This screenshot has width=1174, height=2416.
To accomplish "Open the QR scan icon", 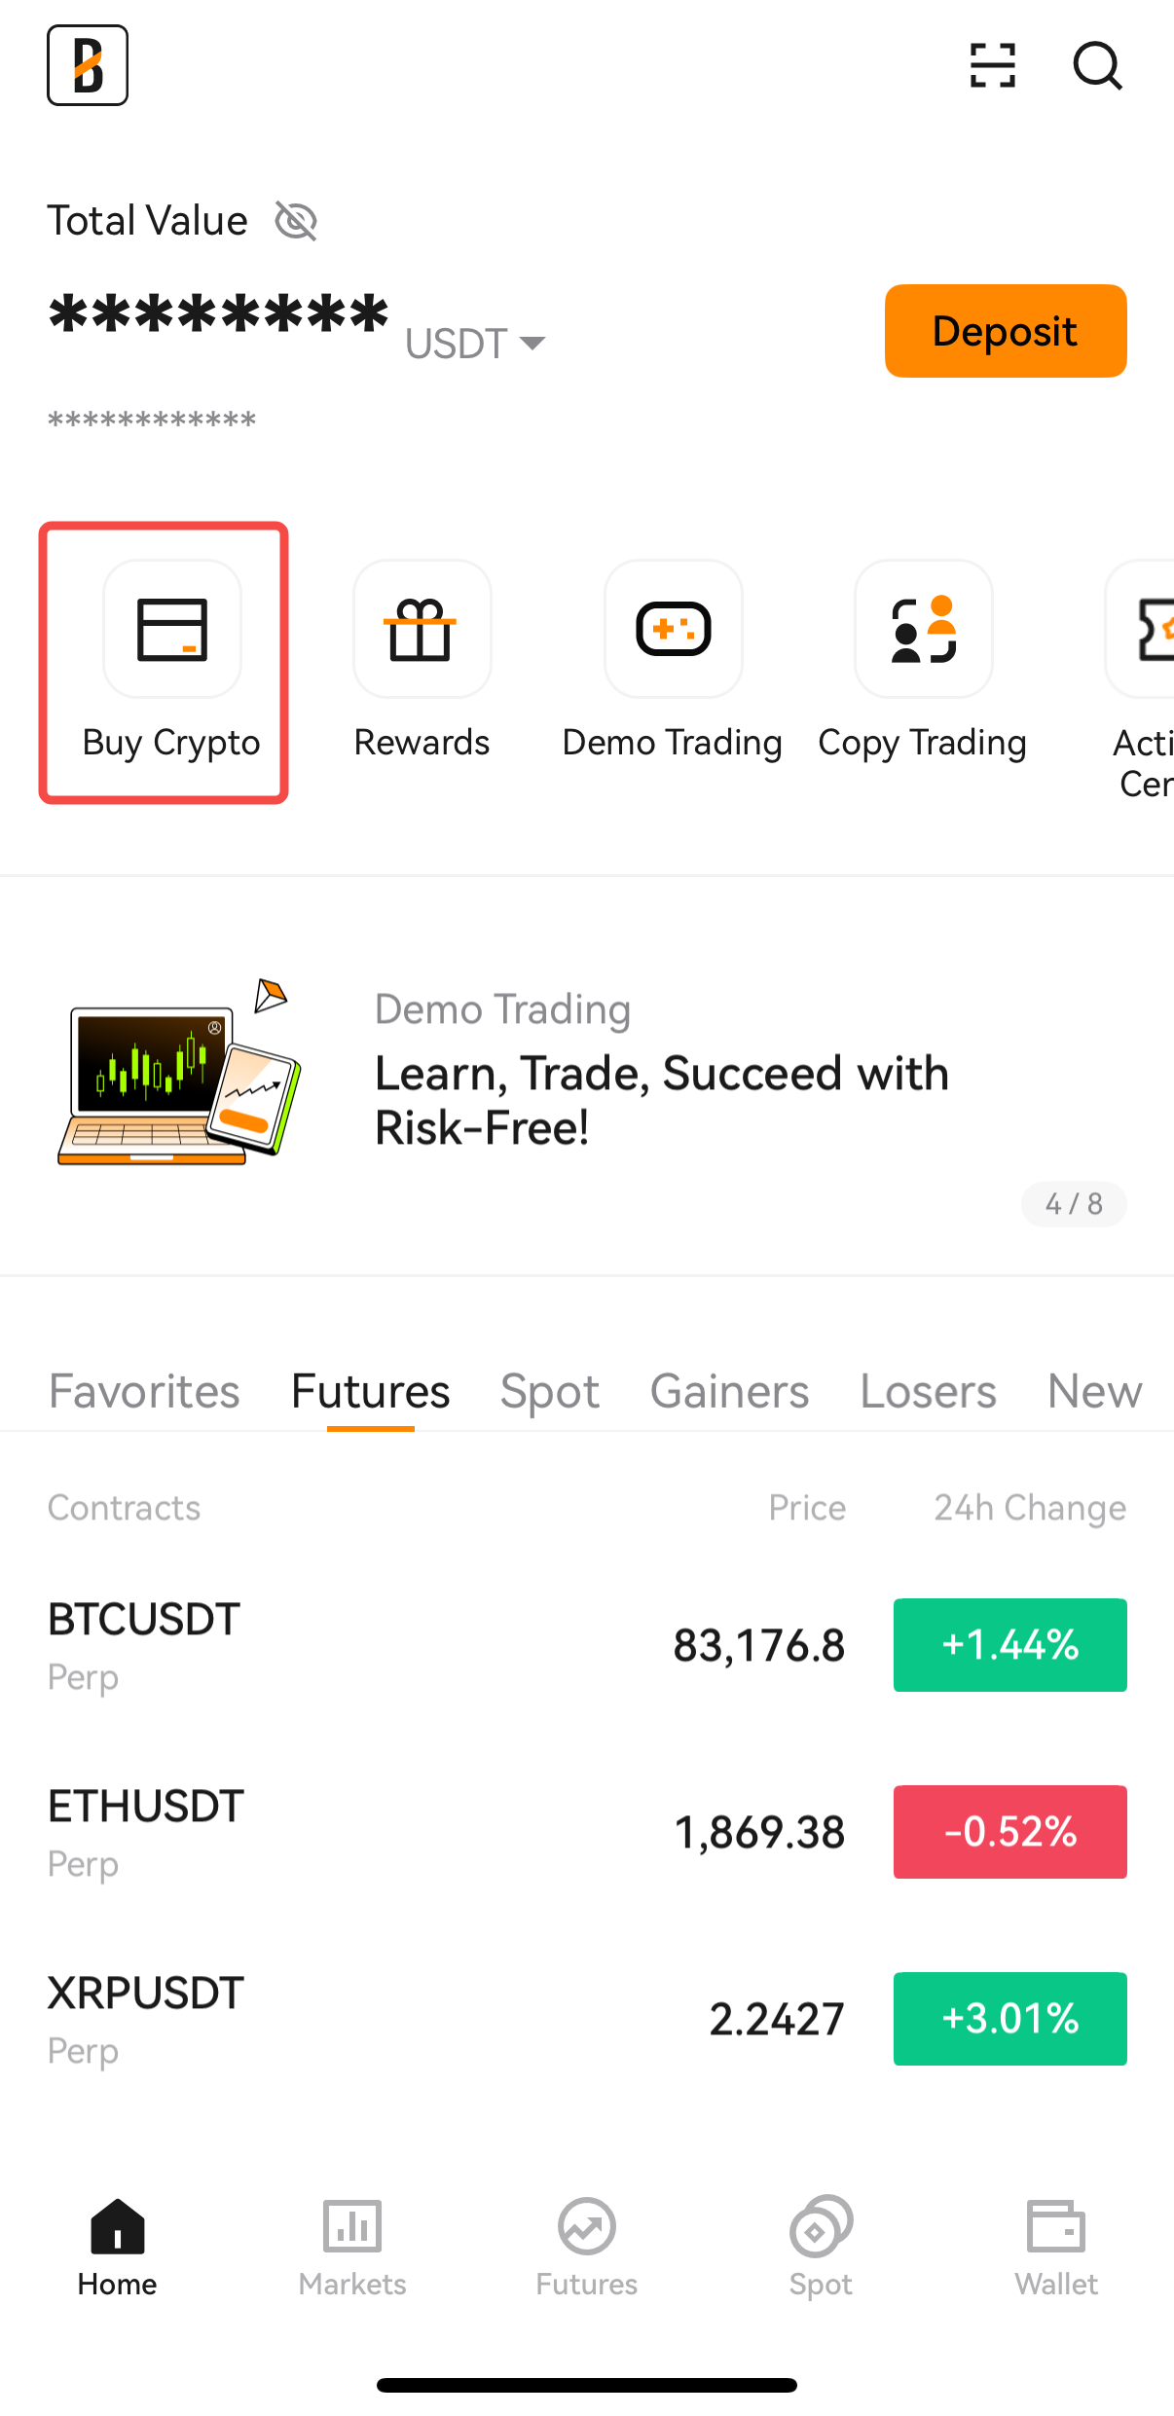I will 992,65.
